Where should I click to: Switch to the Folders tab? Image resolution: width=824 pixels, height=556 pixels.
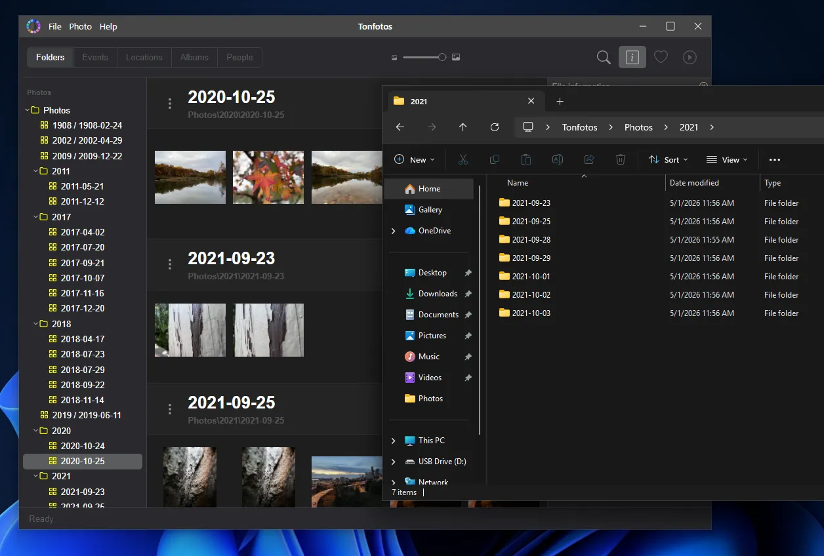pyautogui.click(x=51, y=58)
